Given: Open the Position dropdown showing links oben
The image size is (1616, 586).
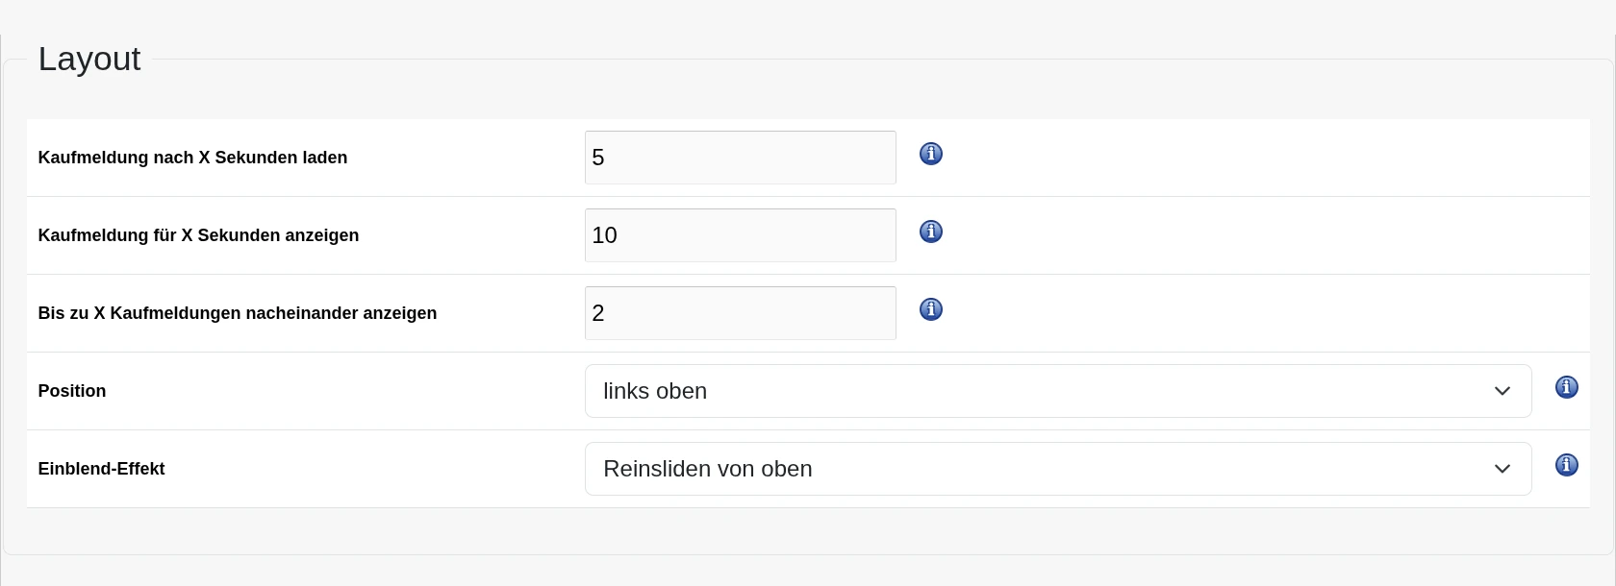Looking at the screenshot, I should coord(1058,391).
